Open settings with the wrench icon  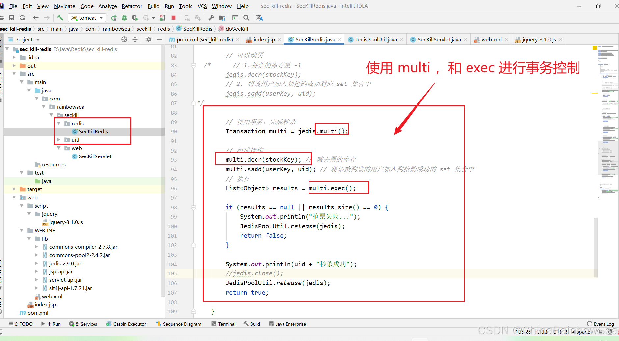pyautogui.click(x=211, y=18)
